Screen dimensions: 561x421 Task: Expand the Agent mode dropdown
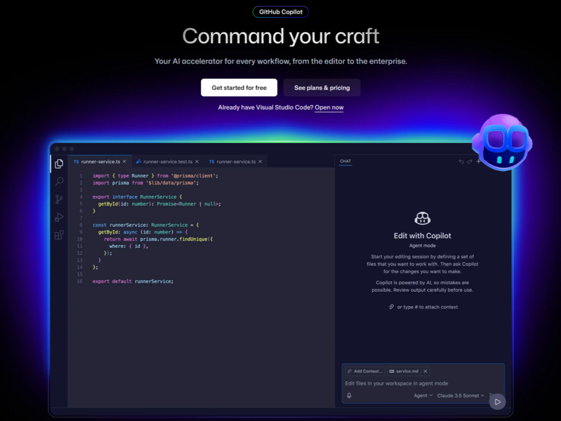(x=422, y=395)
